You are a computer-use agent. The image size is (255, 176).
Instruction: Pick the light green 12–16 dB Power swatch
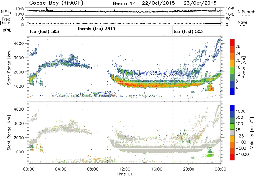[x=232, y=71]
